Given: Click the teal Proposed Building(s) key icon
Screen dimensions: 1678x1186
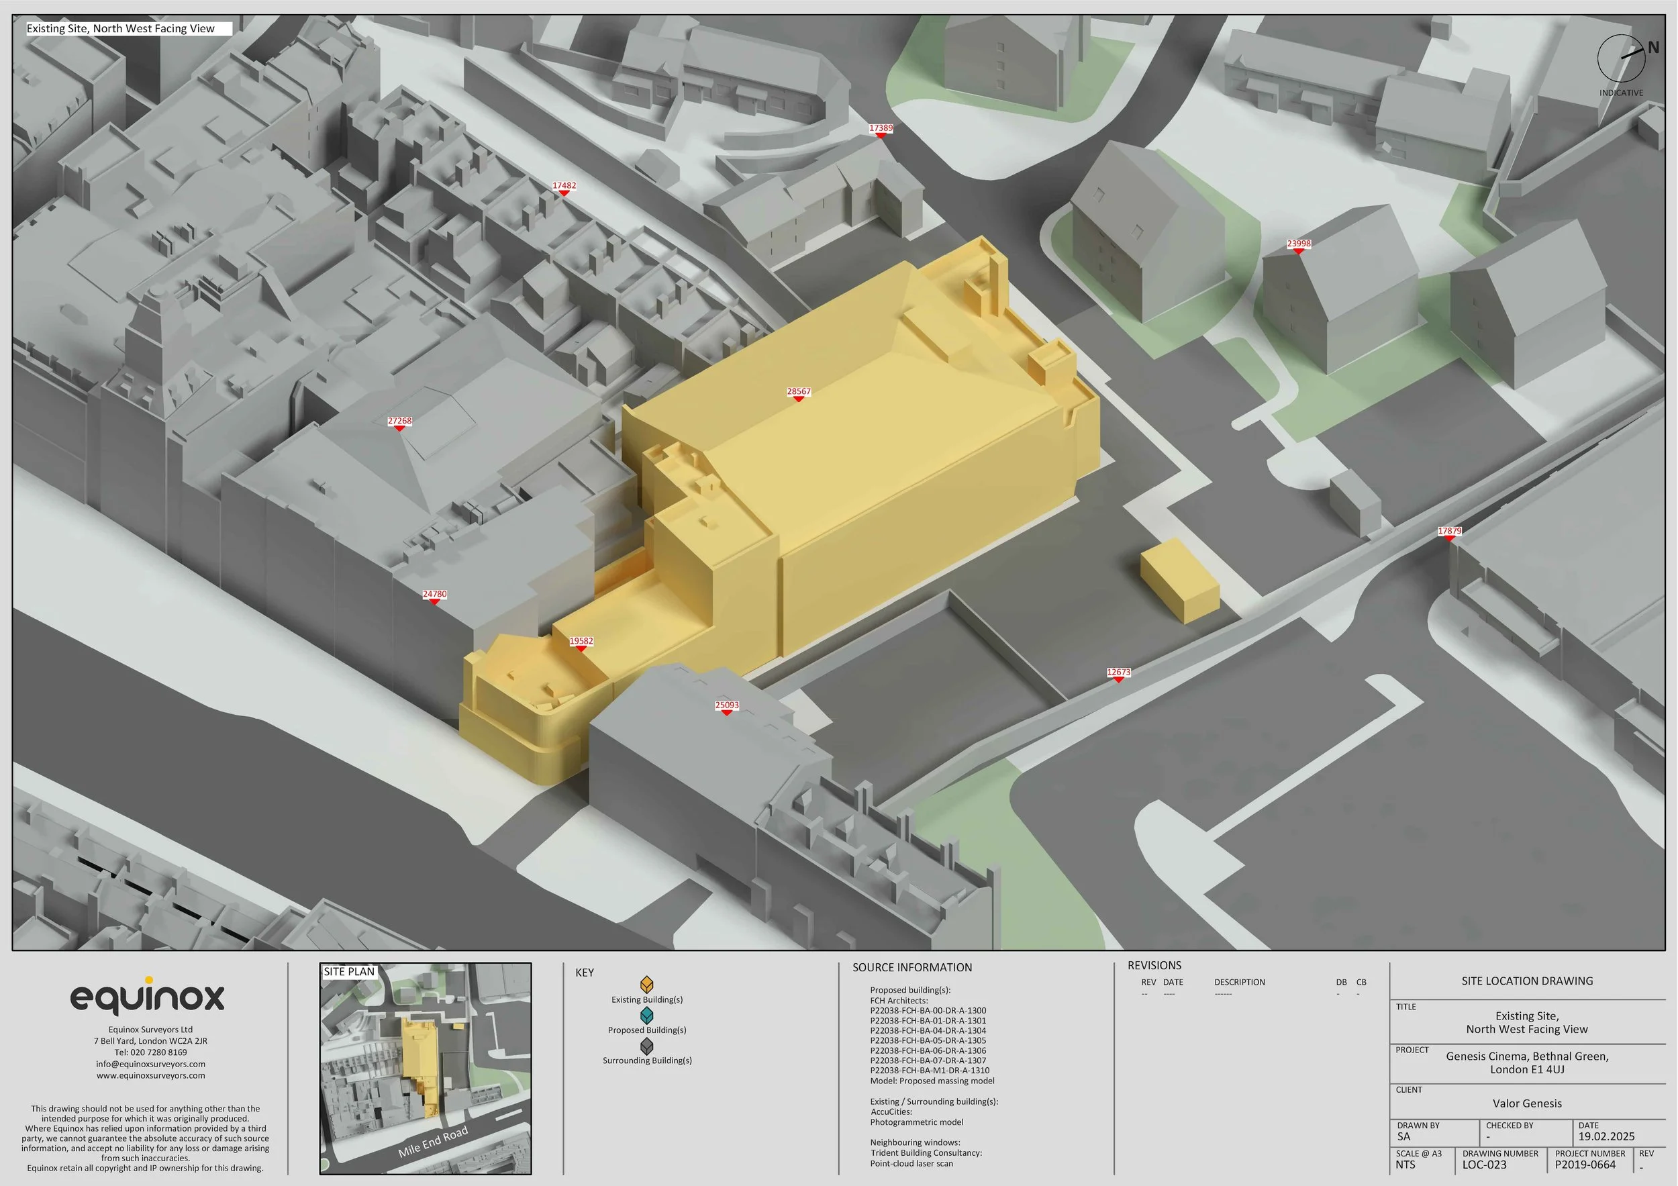Looking at the screenshot, I should (x=647, y=1016).
